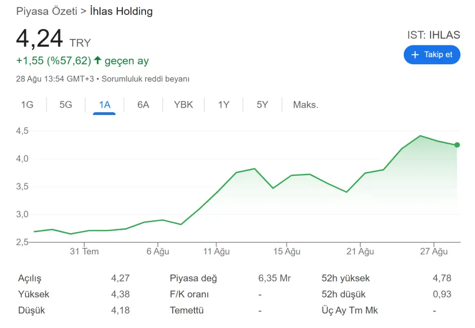Click the 52h yüksek label
Viewport: 475px width, 328px height.
point(346,278)
